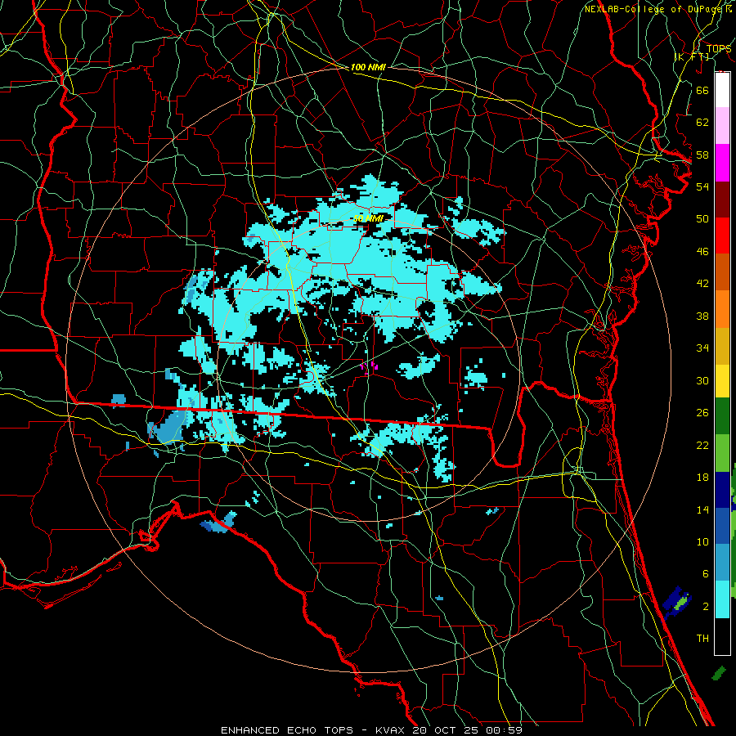Click the white 66 kft legend swatch

[722, 90]
